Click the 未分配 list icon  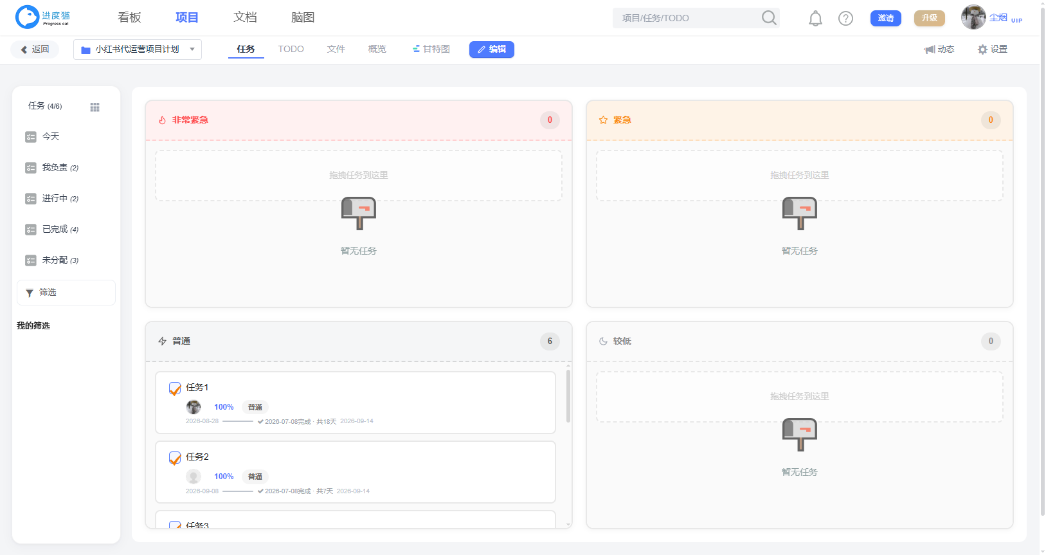[31, 260]
